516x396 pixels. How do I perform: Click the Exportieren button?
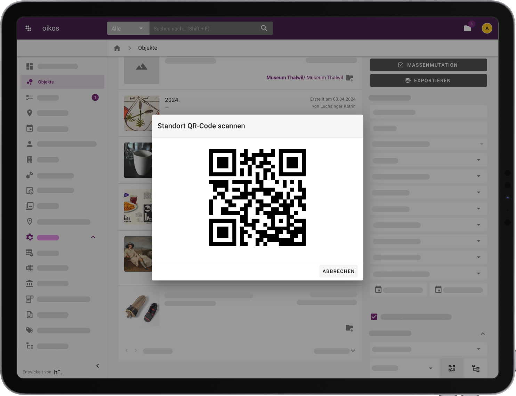[x=428, y=80]
